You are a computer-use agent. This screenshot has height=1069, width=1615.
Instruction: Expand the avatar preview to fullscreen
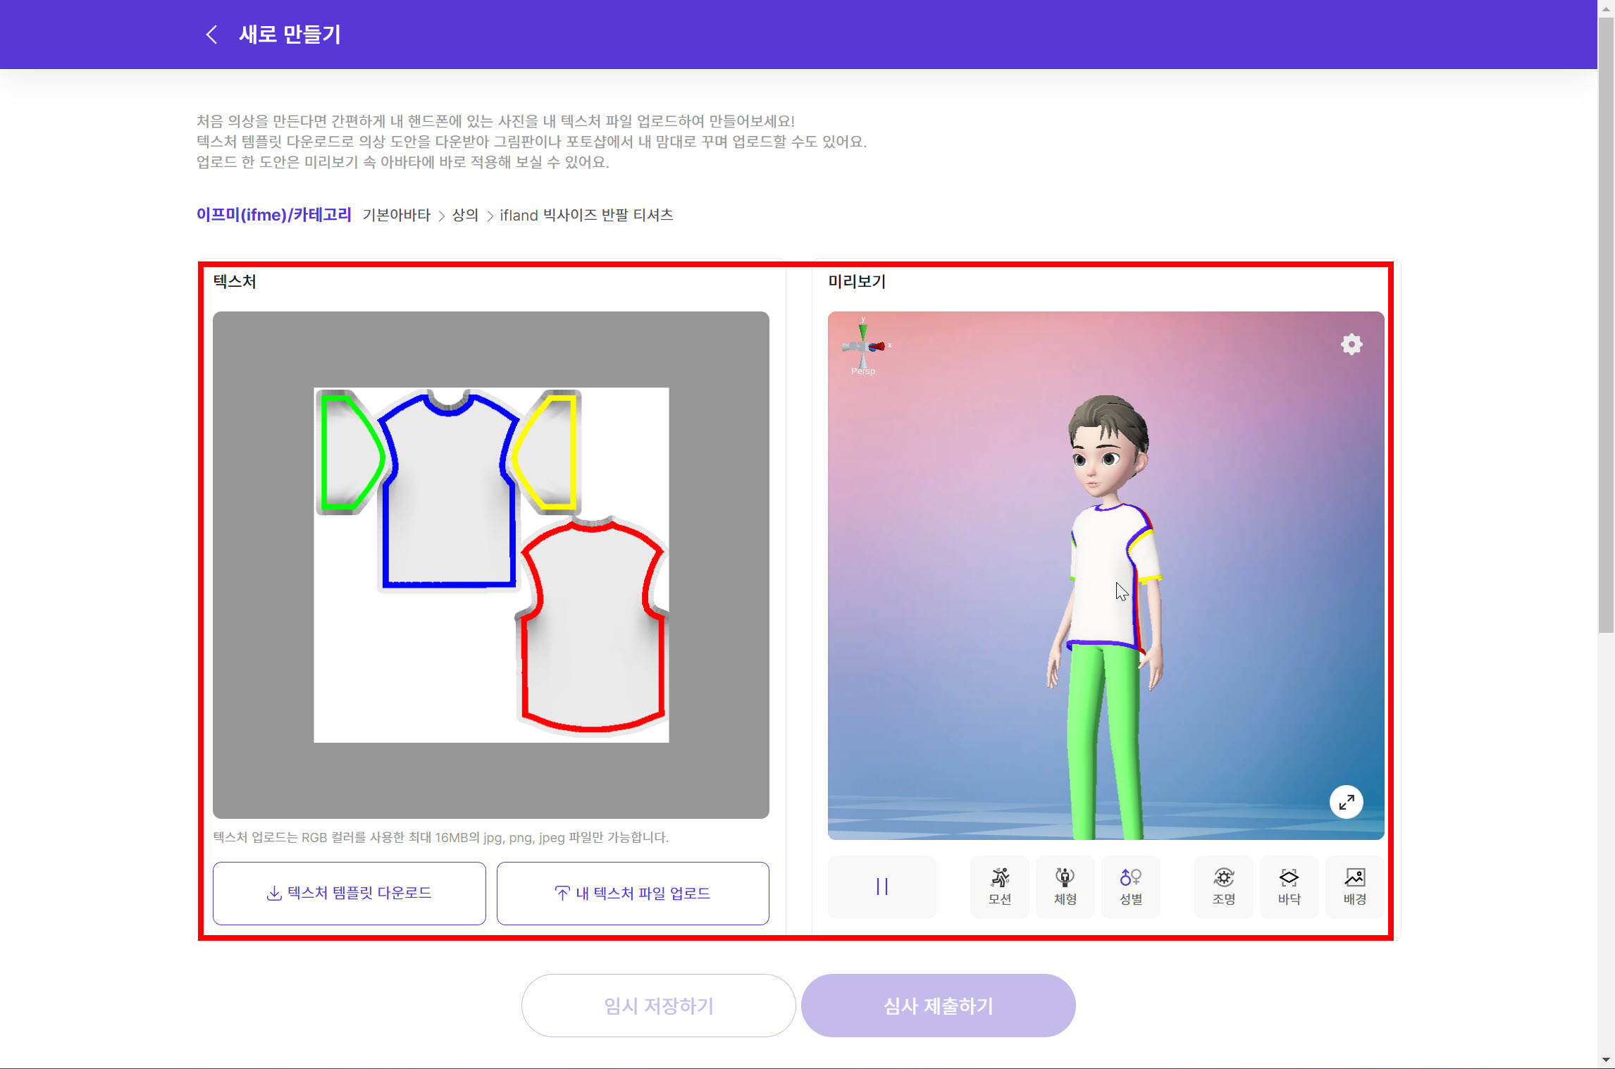click(1346, 802)
